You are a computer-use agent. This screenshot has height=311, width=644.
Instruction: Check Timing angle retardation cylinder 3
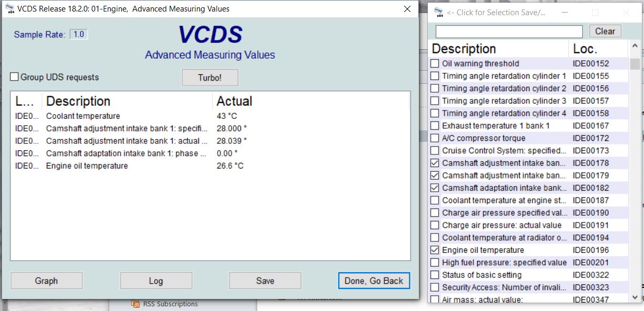click(435, 101)
